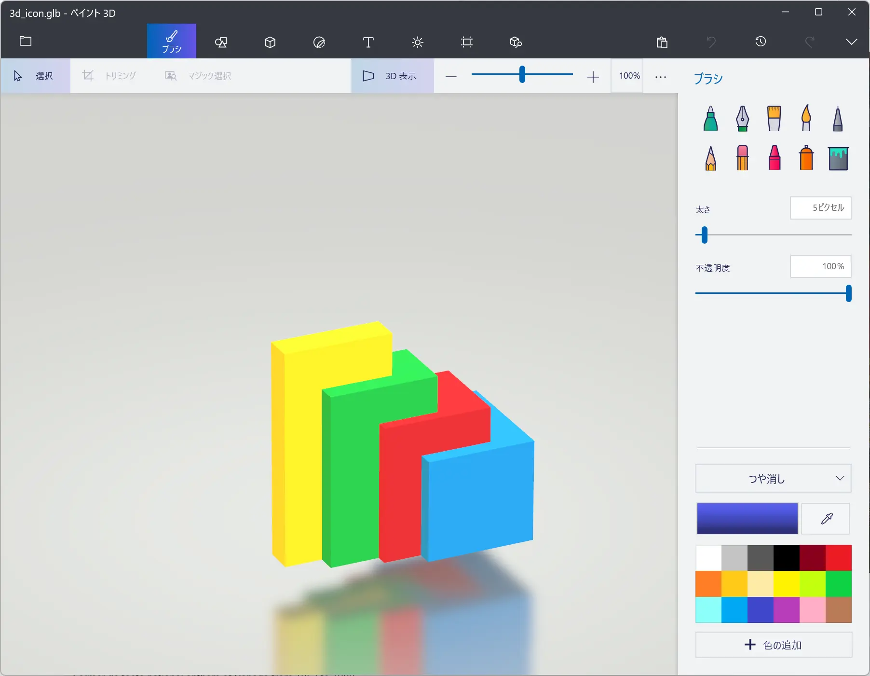Image resolution: width=870 pixels, height=676 pixels.
Task: Select the orange Spray can
Action: 806,158
